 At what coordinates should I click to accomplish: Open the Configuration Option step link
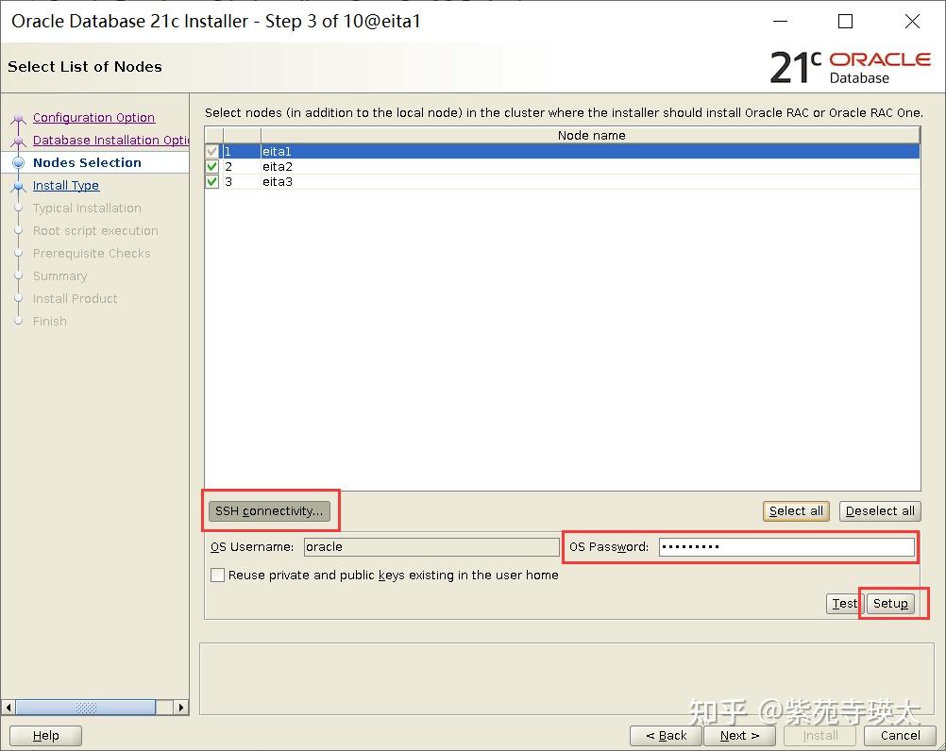coord(93,118)
